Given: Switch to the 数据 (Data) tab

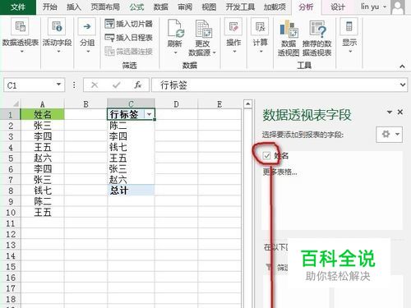Looking at the screenshot, I should (x=161, y=7).
